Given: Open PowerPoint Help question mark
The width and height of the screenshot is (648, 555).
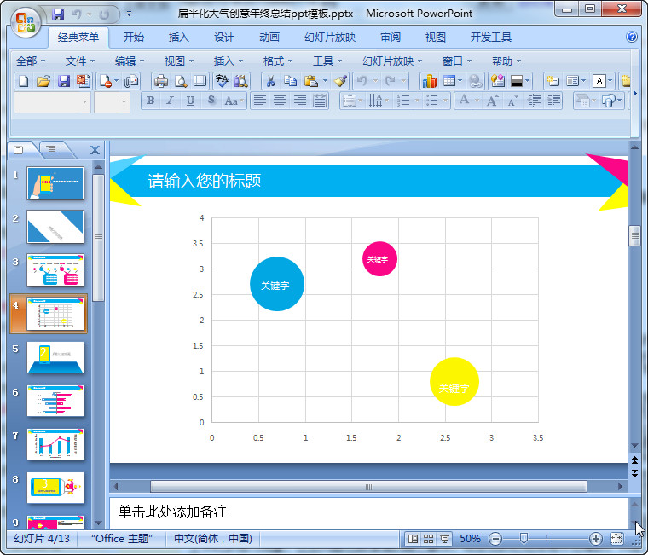Looking at the screenshot, I should tap(631, 37).
